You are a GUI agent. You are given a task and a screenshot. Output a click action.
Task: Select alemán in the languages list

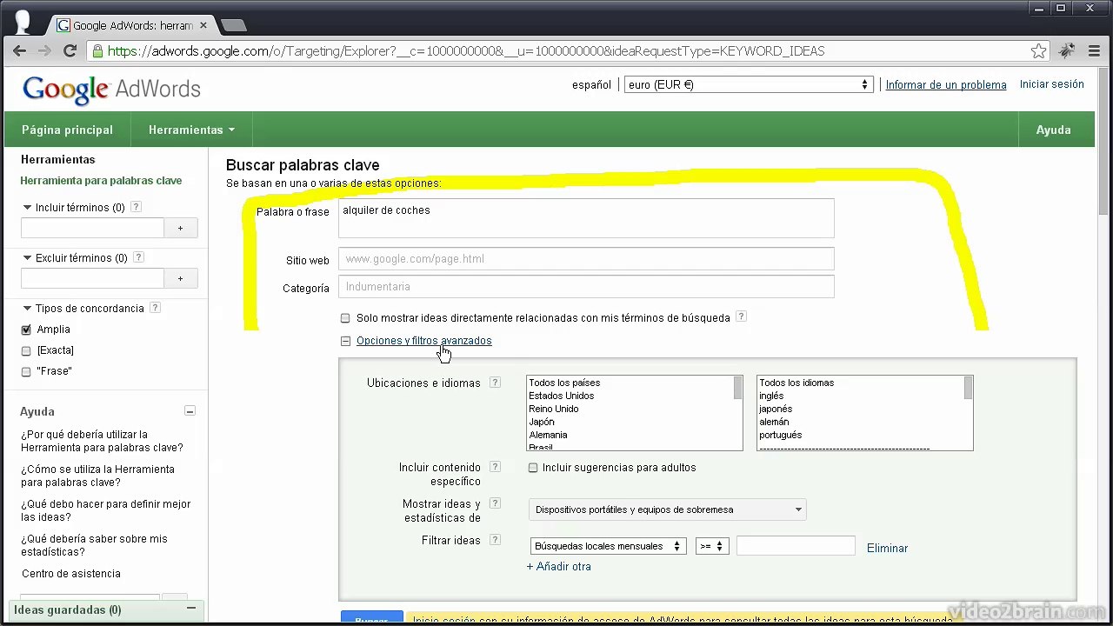click(x=774, y=422)
